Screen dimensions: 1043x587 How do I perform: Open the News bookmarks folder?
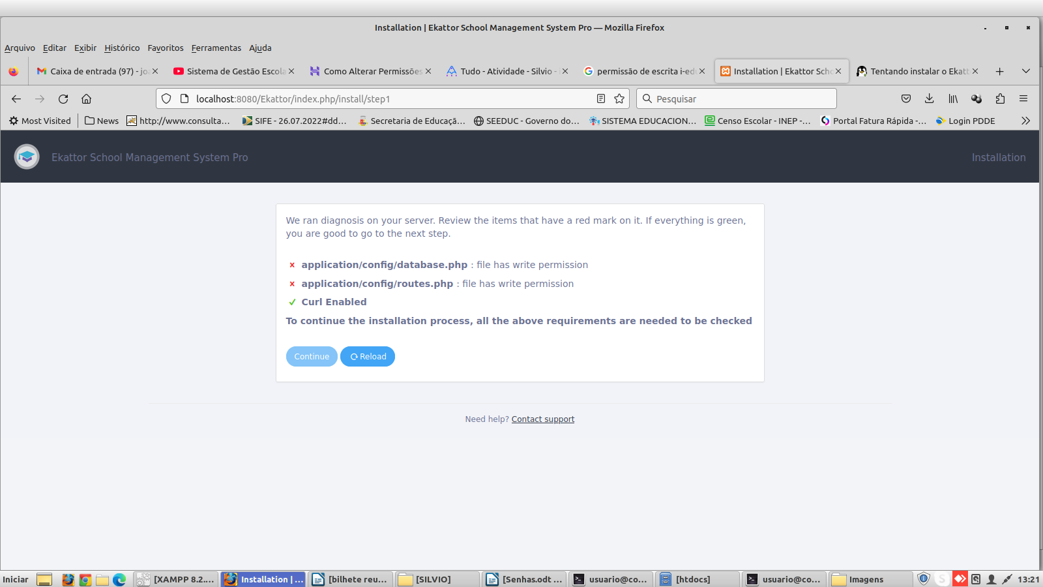click(x=102, y=121)
